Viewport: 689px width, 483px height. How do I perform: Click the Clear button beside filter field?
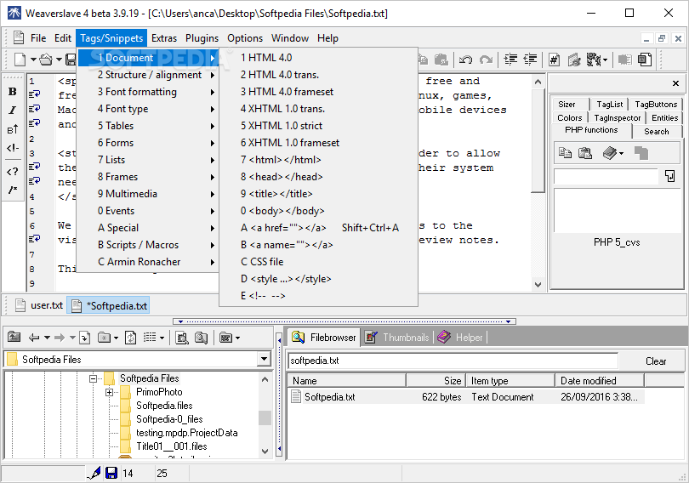(656, 361)
